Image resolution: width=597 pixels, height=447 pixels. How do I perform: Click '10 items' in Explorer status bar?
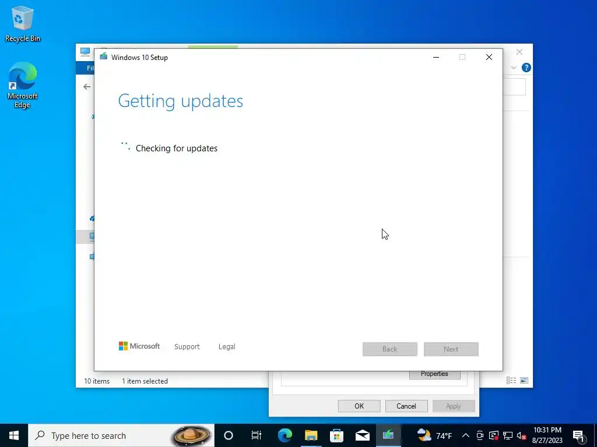(x=97, y=381)
